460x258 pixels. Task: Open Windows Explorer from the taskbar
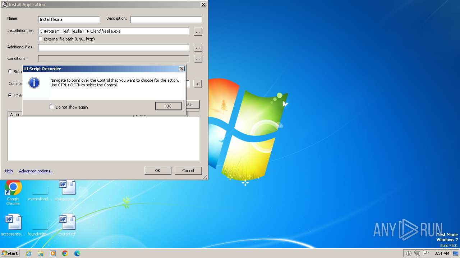41,253
